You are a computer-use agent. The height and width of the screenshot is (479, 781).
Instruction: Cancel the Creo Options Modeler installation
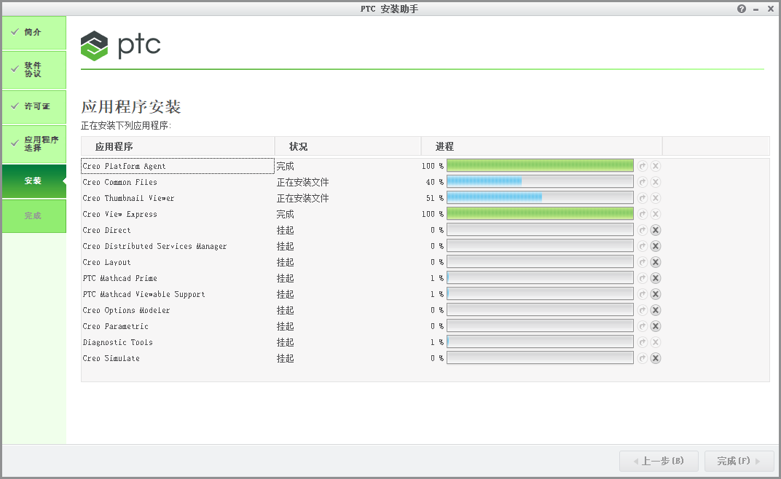tap(655, 310)
